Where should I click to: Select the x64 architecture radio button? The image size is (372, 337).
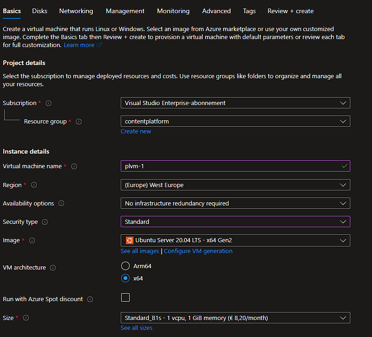125,278
